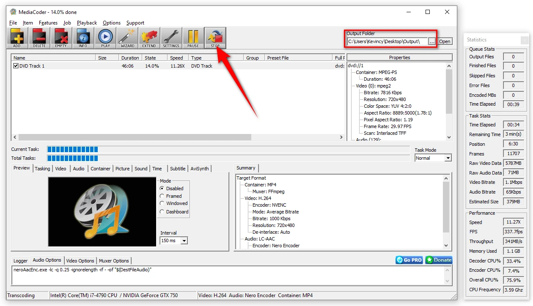The height and width of the screenshot is (306, 533).
Task: Select Container: MPEG-PS in Properties tree
Action: point(376,72)
